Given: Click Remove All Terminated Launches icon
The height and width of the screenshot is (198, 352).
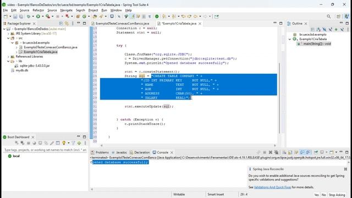Looking at the screenshot, I should [x=276, y=152].
